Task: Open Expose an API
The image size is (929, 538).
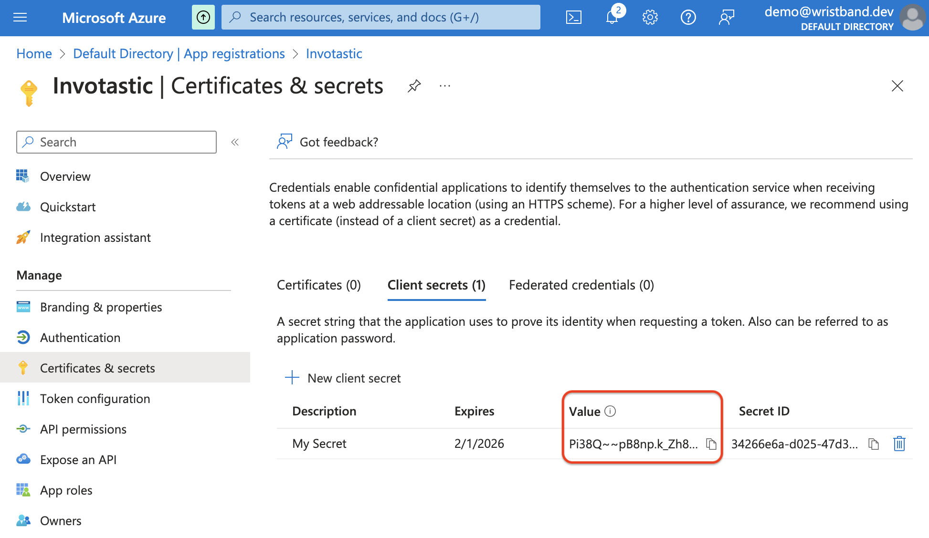Action: (78, 460)
